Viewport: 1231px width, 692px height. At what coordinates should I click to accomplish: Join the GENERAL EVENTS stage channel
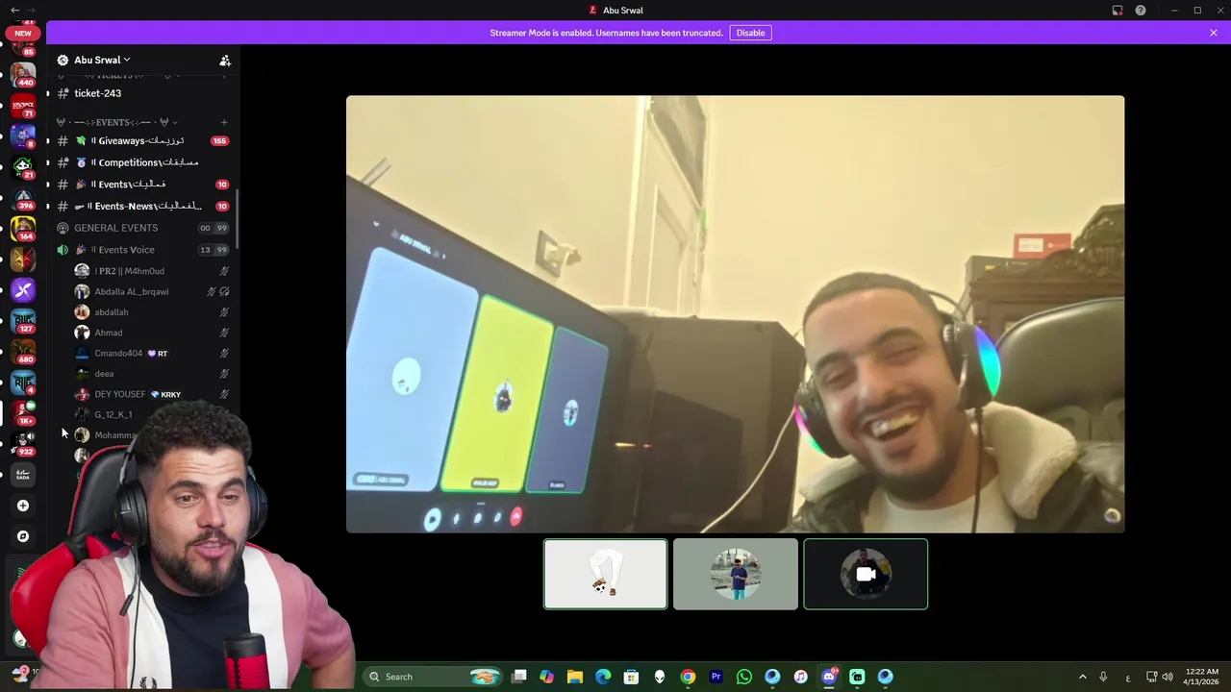(x=142, y=228)
